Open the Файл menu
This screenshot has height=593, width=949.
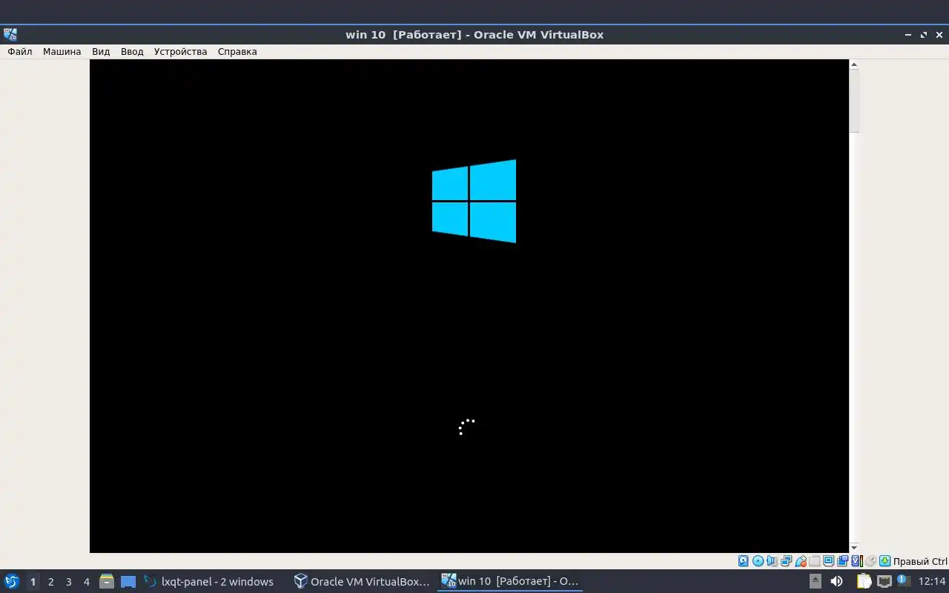[20, 52]
